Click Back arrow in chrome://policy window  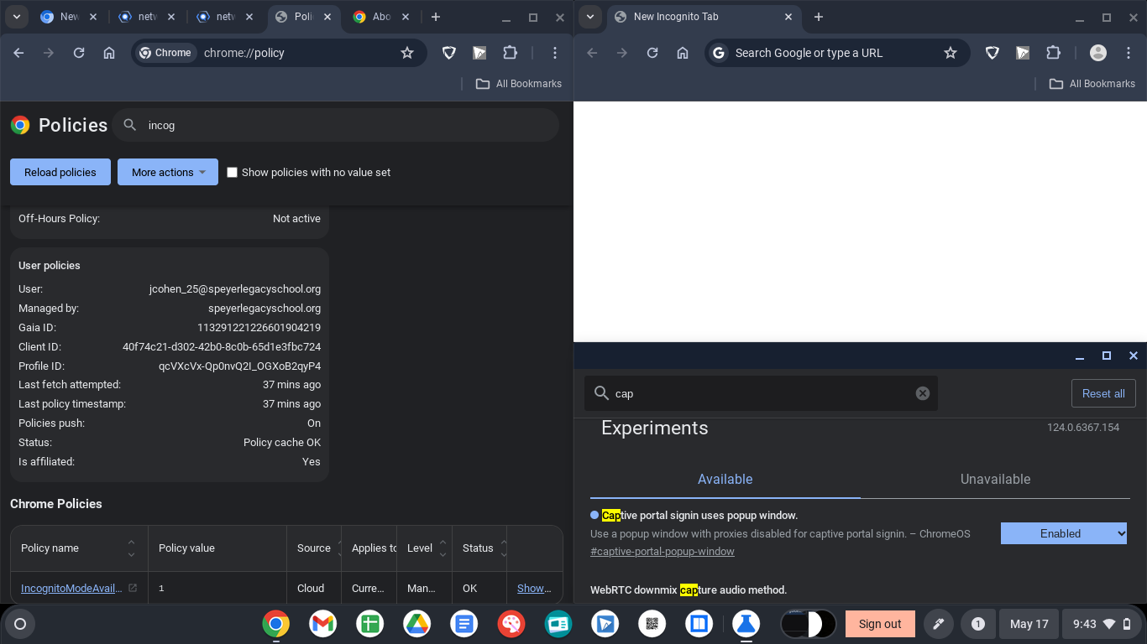tap(19, 53)
